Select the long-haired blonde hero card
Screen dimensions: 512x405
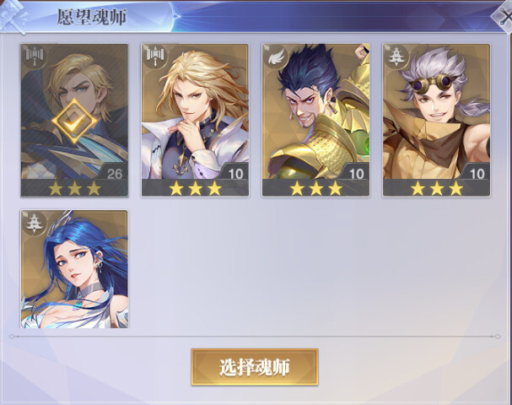[x=195, y=120]
